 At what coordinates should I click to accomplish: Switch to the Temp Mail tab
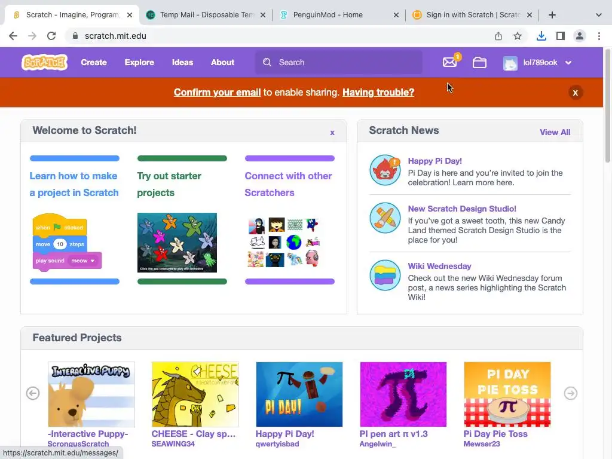[205, 15]
